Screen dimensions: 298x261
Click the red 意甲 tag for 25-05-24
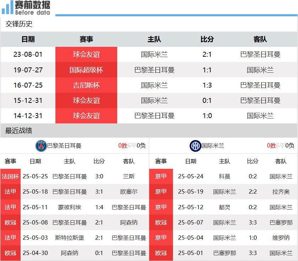pos(161,176)
